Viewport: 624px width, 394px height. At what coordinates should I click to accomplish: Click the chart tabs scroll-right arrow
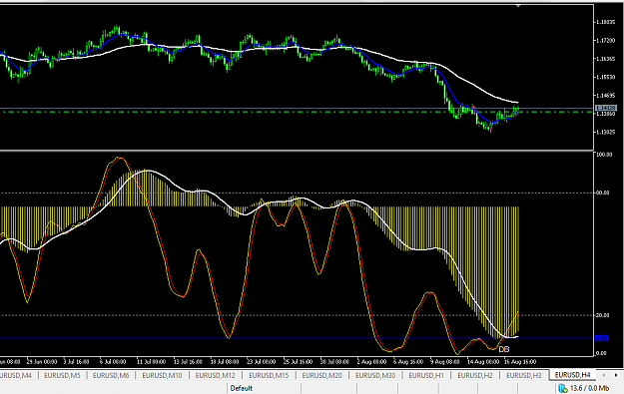click(616, 375)
